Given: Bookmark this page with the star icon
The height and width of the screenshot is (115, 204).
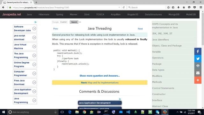Looking at the screenshot, I should [168, 7].
